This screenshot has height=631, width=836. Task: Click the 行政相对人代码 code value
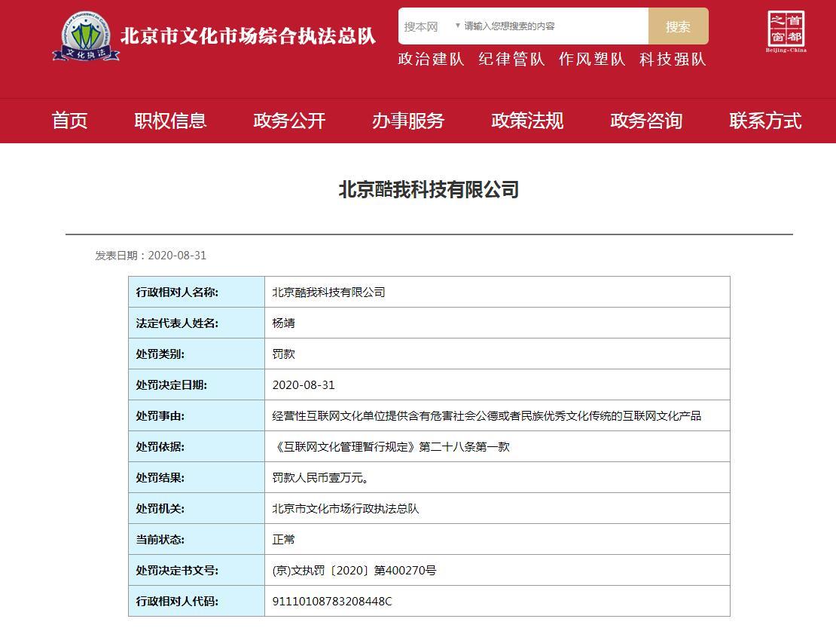pyautogui.click(x=332, y=601)
